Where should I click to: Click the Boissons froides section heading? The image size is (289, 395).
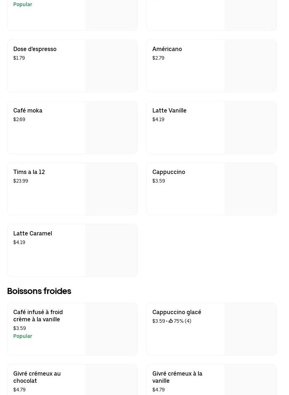[39, 291]
